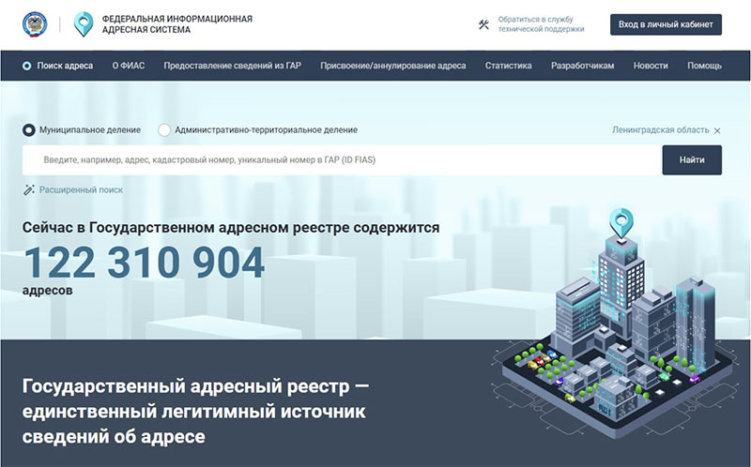Image resolution: width=751 pixels, height=467 pixels.
Task: Click the tools icon for technical support
Action: coord(483,24)
